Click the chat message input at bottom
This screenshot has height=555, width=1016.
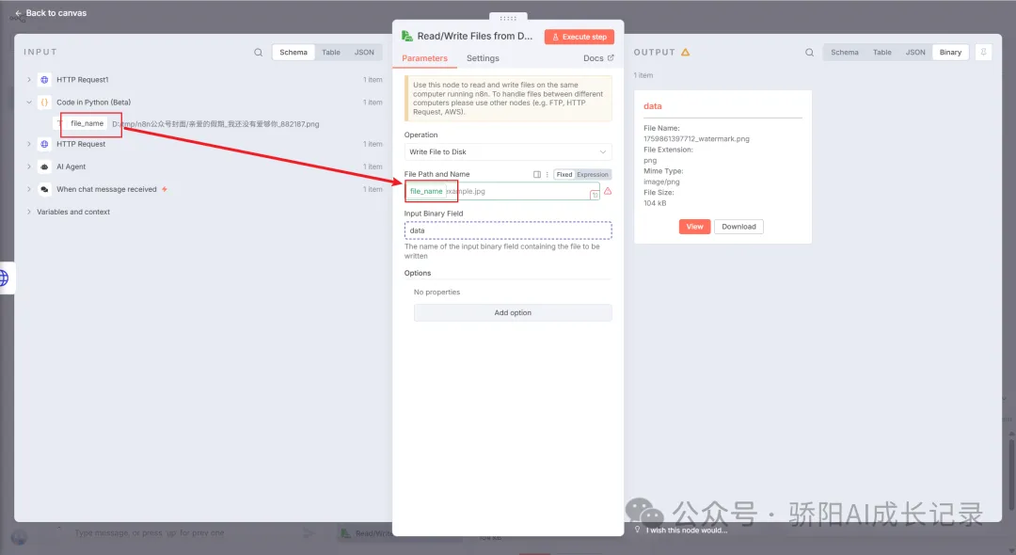tap(149, 533)
